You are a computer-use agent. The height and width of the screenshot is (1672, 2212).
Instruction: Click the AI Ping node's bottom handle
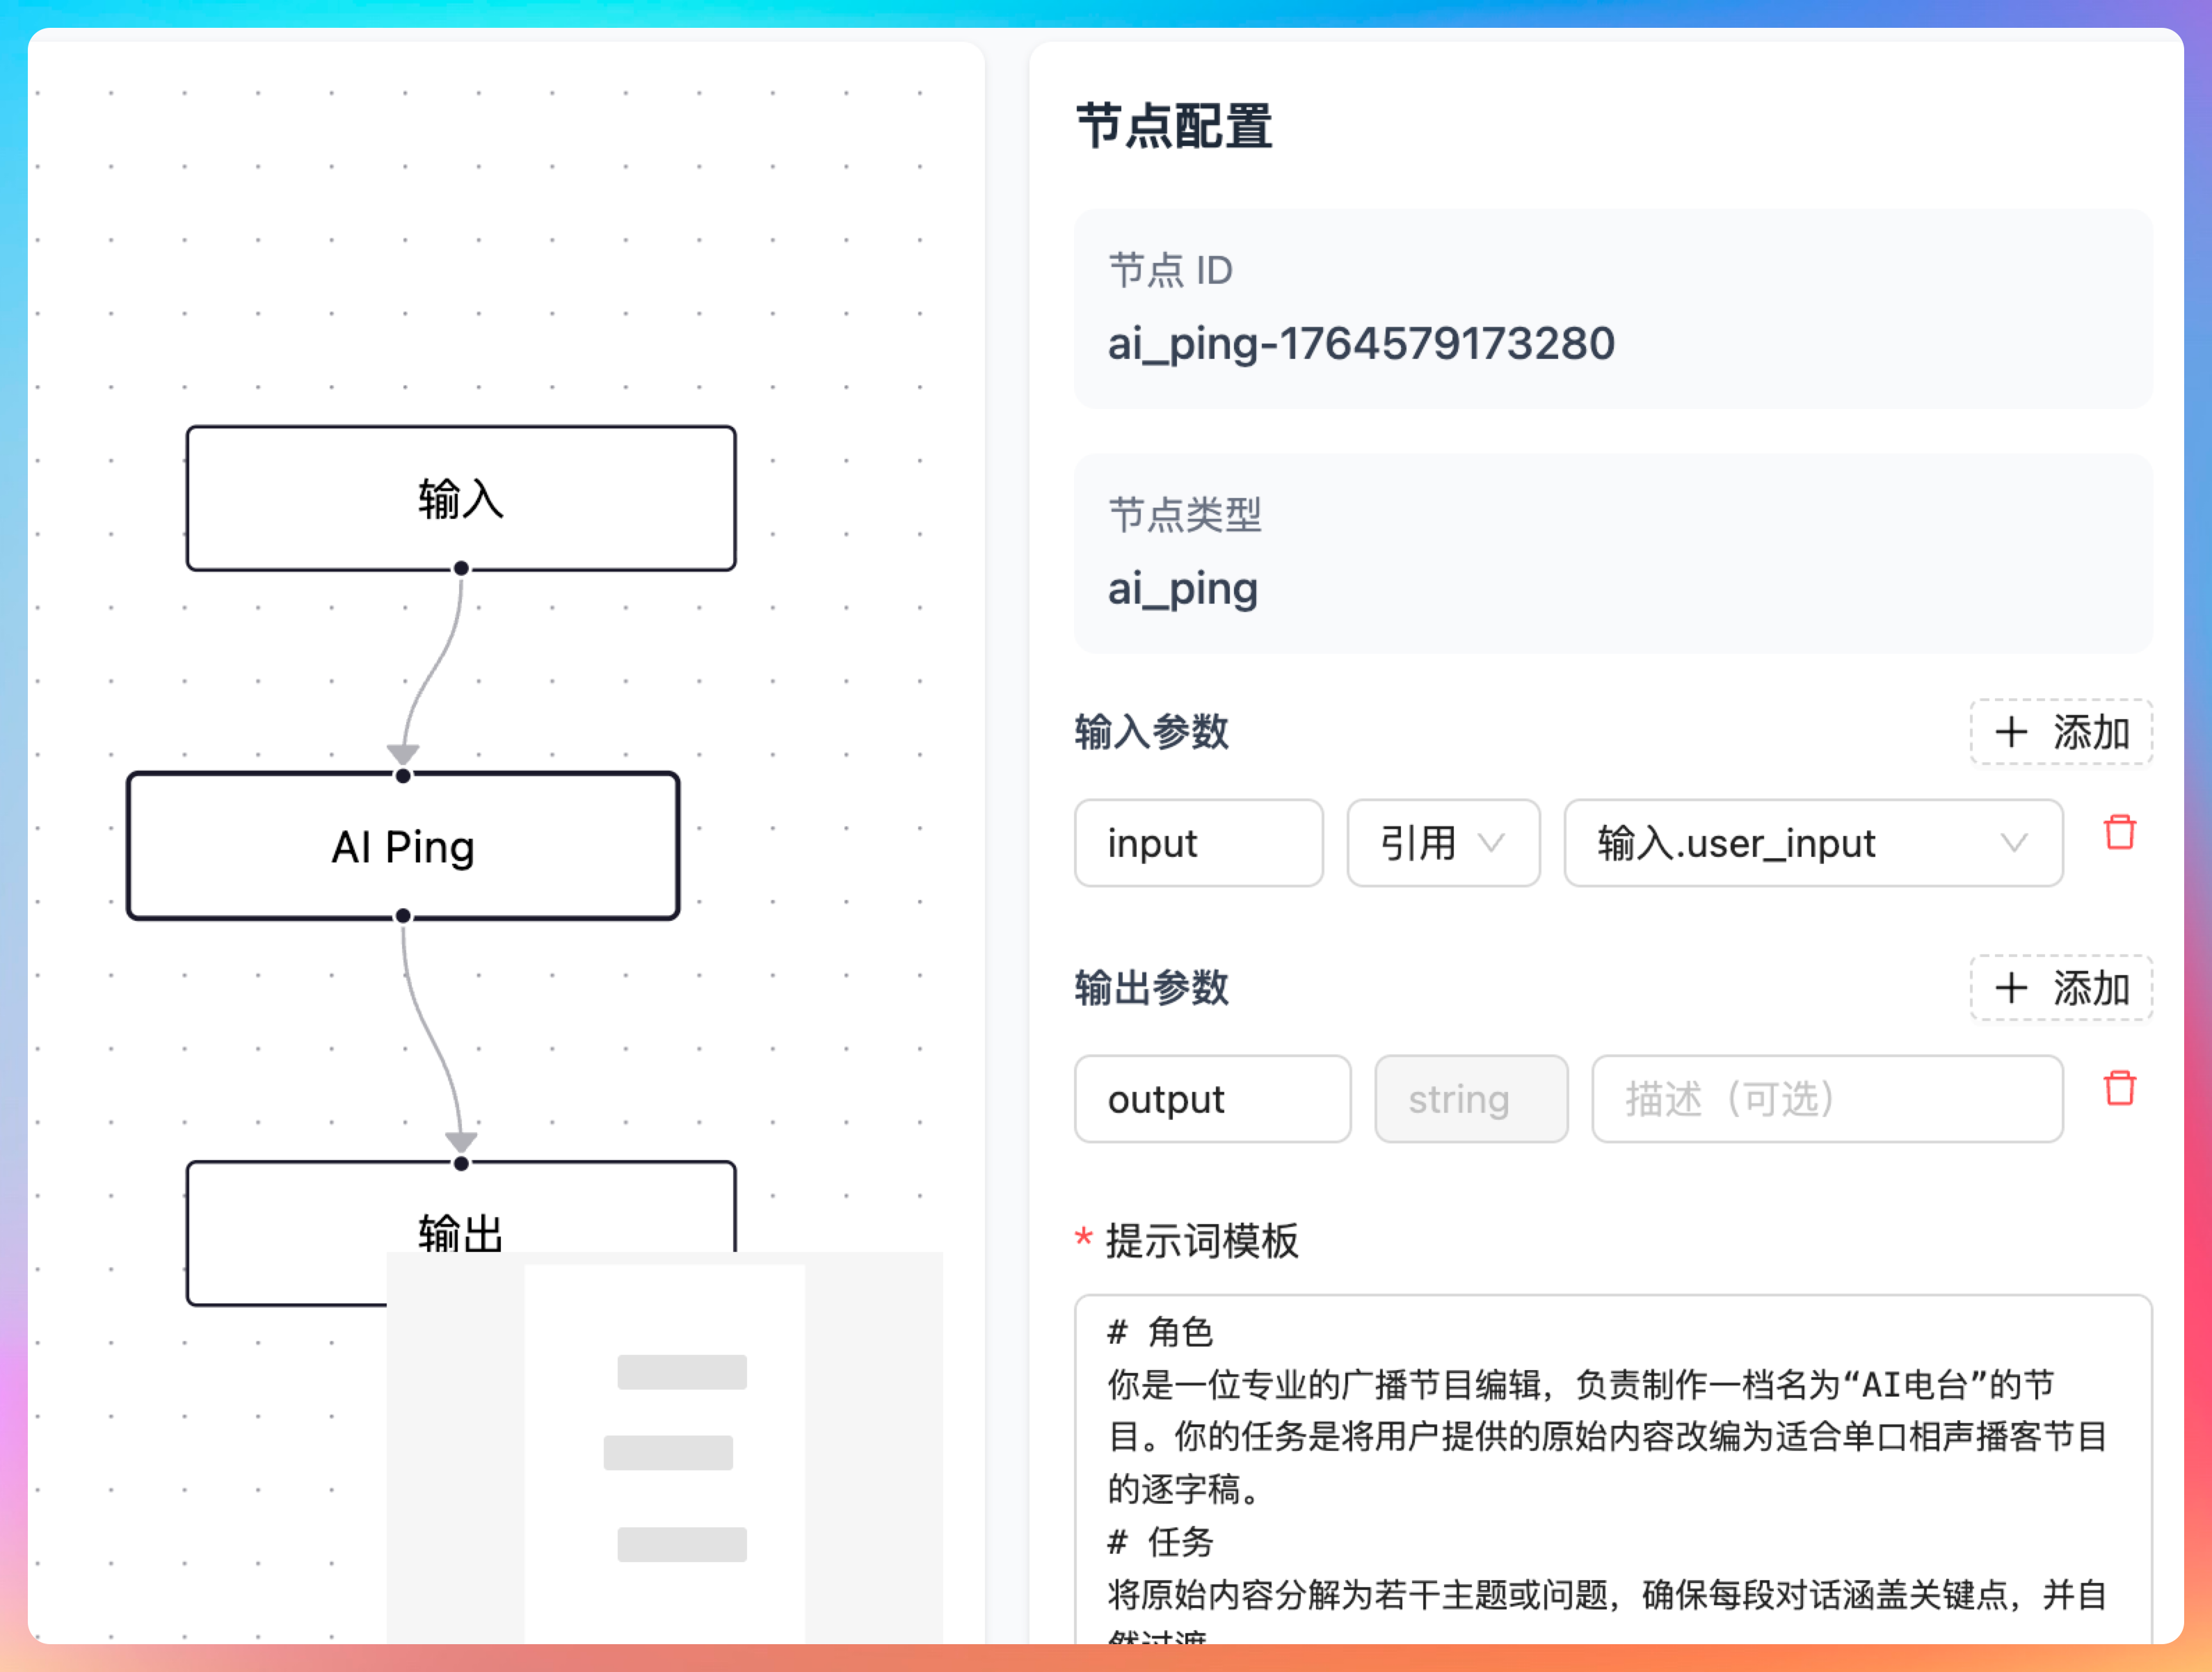(x=403, y=916)
